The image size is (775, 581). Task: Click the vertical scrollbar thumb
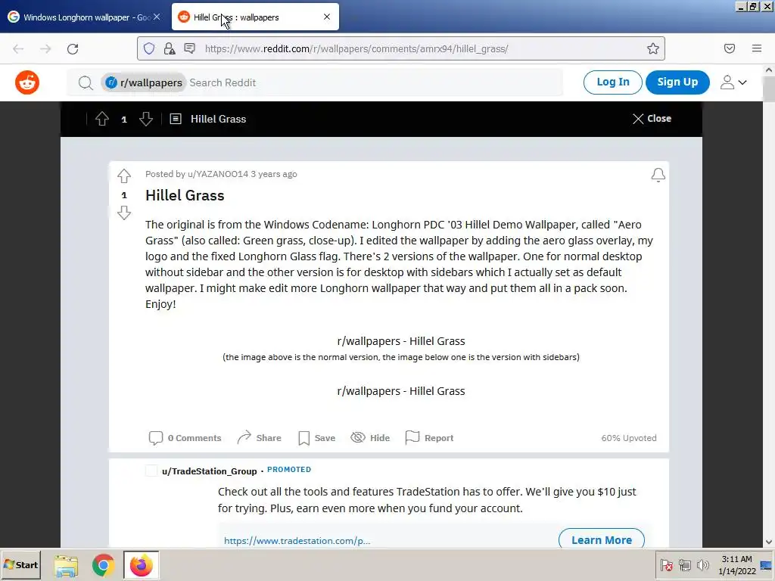pos(769,89)
